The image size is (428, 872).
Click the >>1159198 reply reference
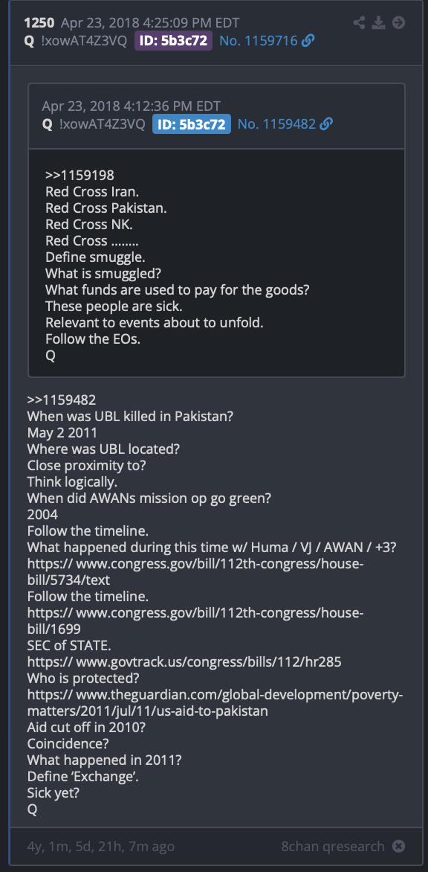pos(80,175)
